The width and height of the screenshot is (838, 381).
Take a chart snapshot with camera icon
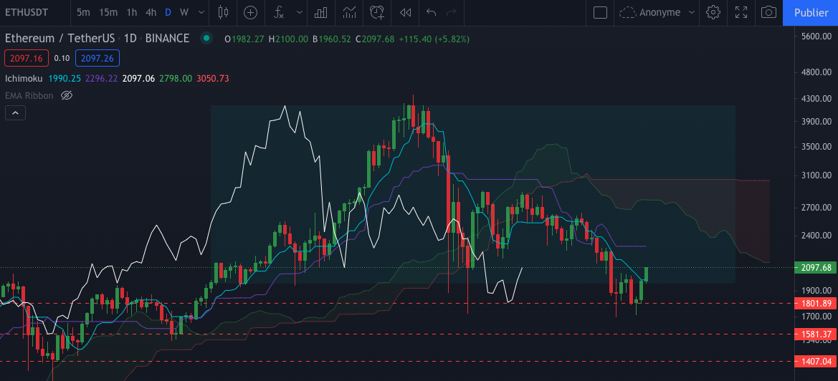pos(768,12)
